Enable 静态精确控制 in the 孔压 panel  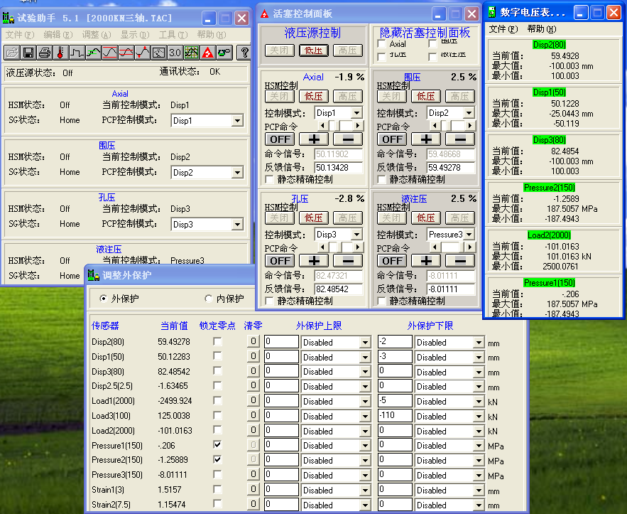(270, 301)
